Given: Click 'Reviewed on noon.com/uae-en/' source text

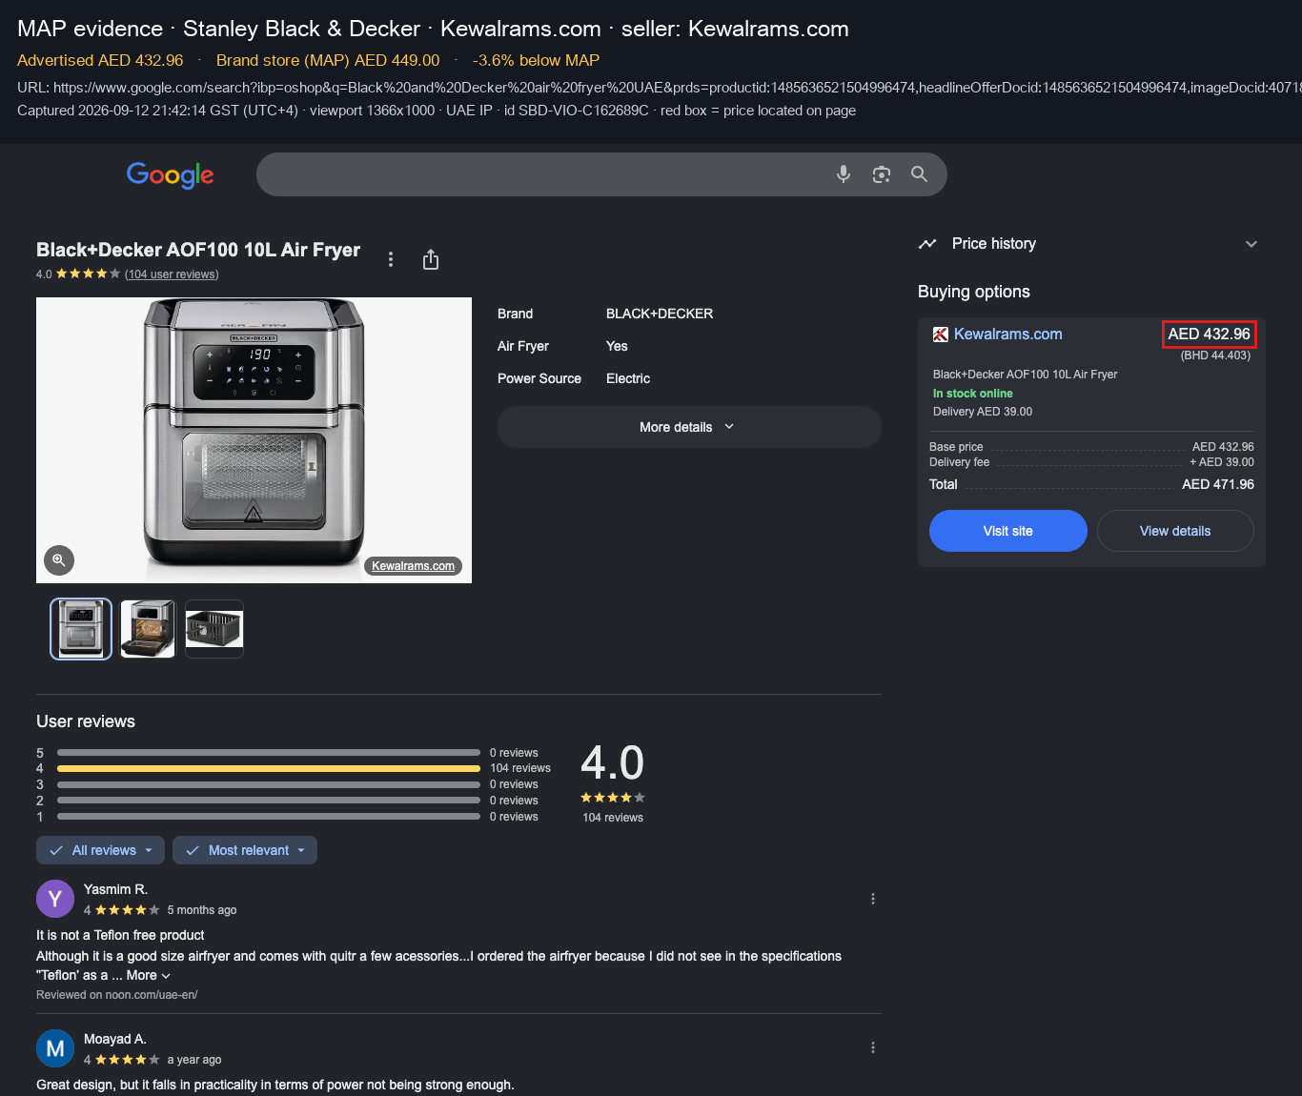Looking at the screenshot, I should tap(117, 995).
